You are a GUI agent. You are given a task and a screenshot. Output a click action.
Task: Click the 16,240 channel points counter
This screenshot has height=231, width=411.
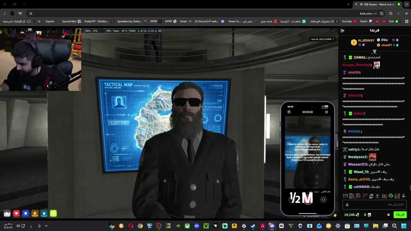pos(351,215)
